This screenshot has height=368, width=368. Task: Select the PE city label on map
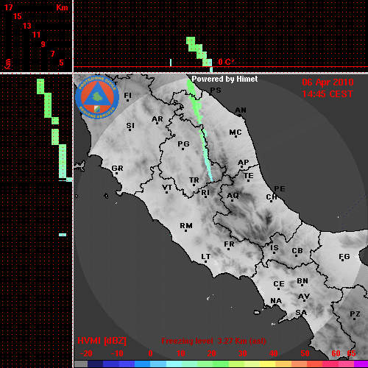[280, 189]
